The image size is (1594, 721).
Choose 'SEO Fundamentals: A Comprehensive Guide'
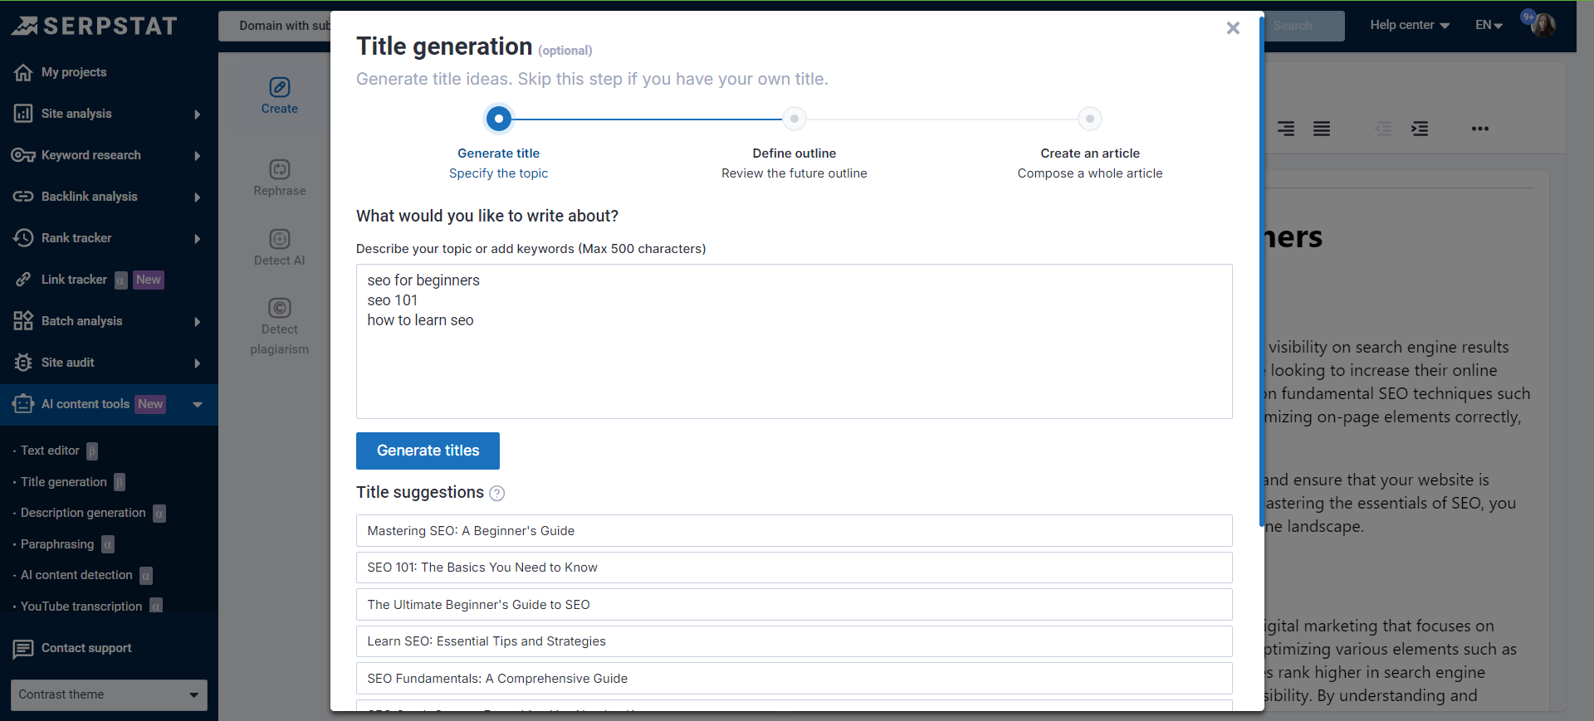point(794,679)
